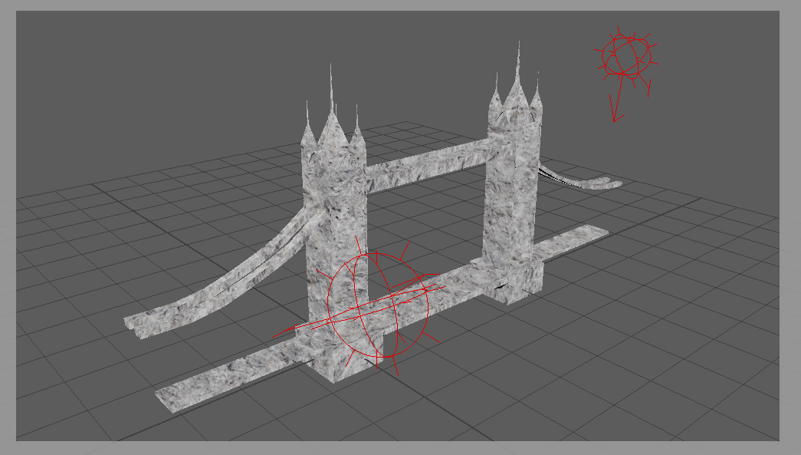Image resolution: width=801 pixels, height=455 pixels.
Task: Click the red direction arrow of the upper light
Action: [618, 99]
